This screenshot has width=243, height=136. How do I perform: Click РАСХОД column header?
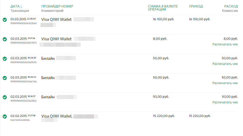(231, 6)
